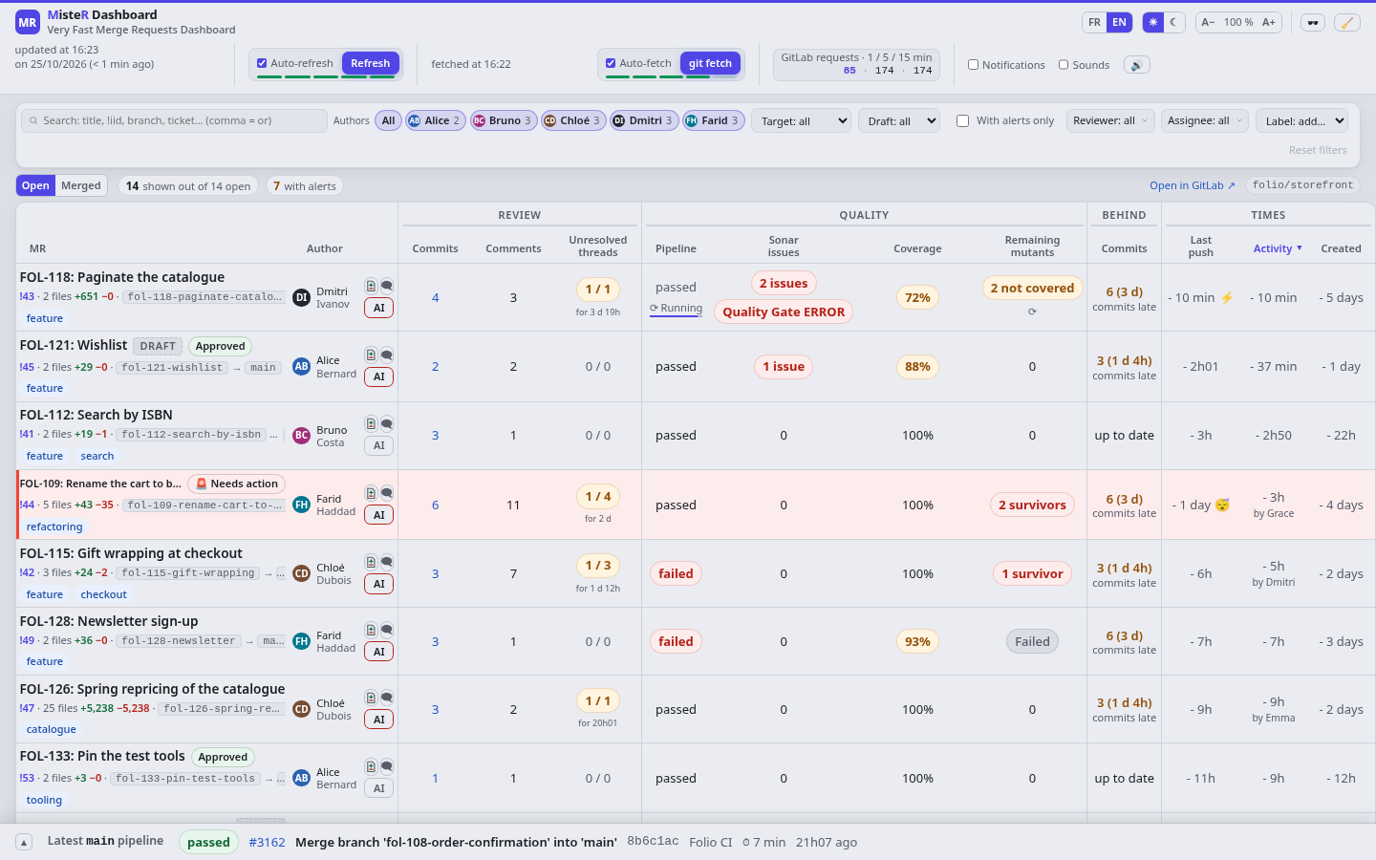Click the 100 % zoom level display
Screen dimensions: 1376x860
(1238, 22)
